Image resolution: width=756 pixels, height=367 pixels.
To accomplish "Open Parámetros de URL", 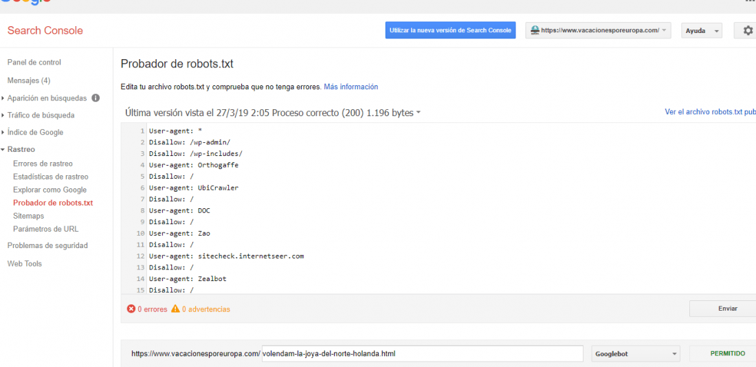I will 46,229.
